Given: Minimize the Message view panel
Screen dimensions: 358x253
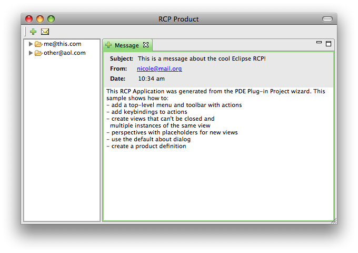Looking at the screenshot, I should (x=319, y=42).
